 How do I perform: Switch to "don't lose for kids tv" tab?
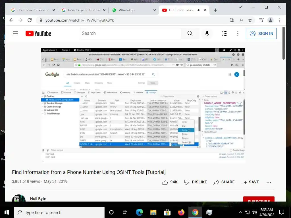point(33,10)
